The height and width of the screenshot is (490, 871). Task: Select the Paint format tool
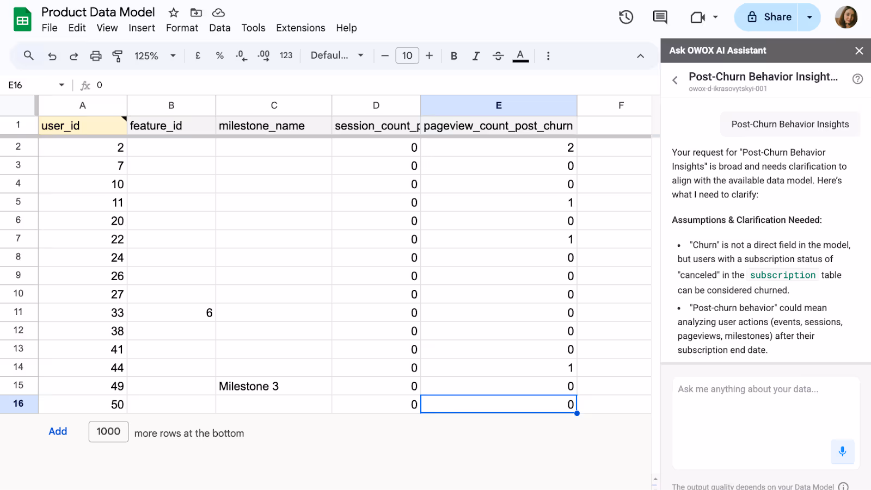point(118,55)
